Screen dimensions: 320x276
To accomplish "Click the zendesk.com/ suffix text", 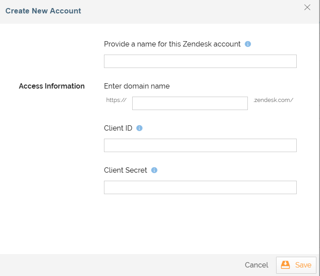I will 273,100.
